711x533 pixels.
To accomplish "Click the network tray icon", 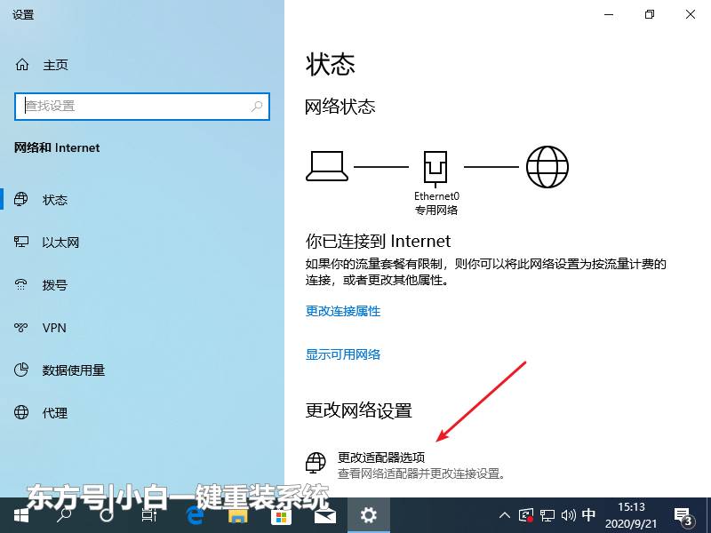I will coord(547,515).
